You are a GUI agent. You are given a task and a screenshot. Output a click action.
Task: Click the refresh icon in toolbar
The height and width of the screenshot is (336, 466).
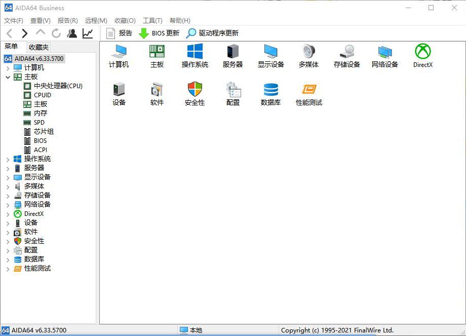coord(56,33)
